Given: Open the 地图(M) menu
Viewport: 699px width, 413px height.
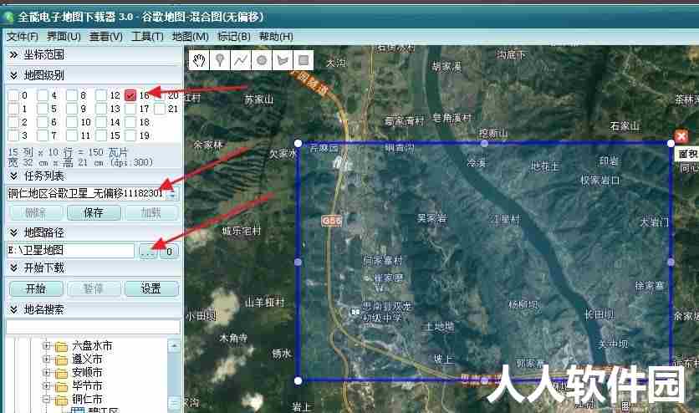Looking at the screenshot, I should click(191, 37).
